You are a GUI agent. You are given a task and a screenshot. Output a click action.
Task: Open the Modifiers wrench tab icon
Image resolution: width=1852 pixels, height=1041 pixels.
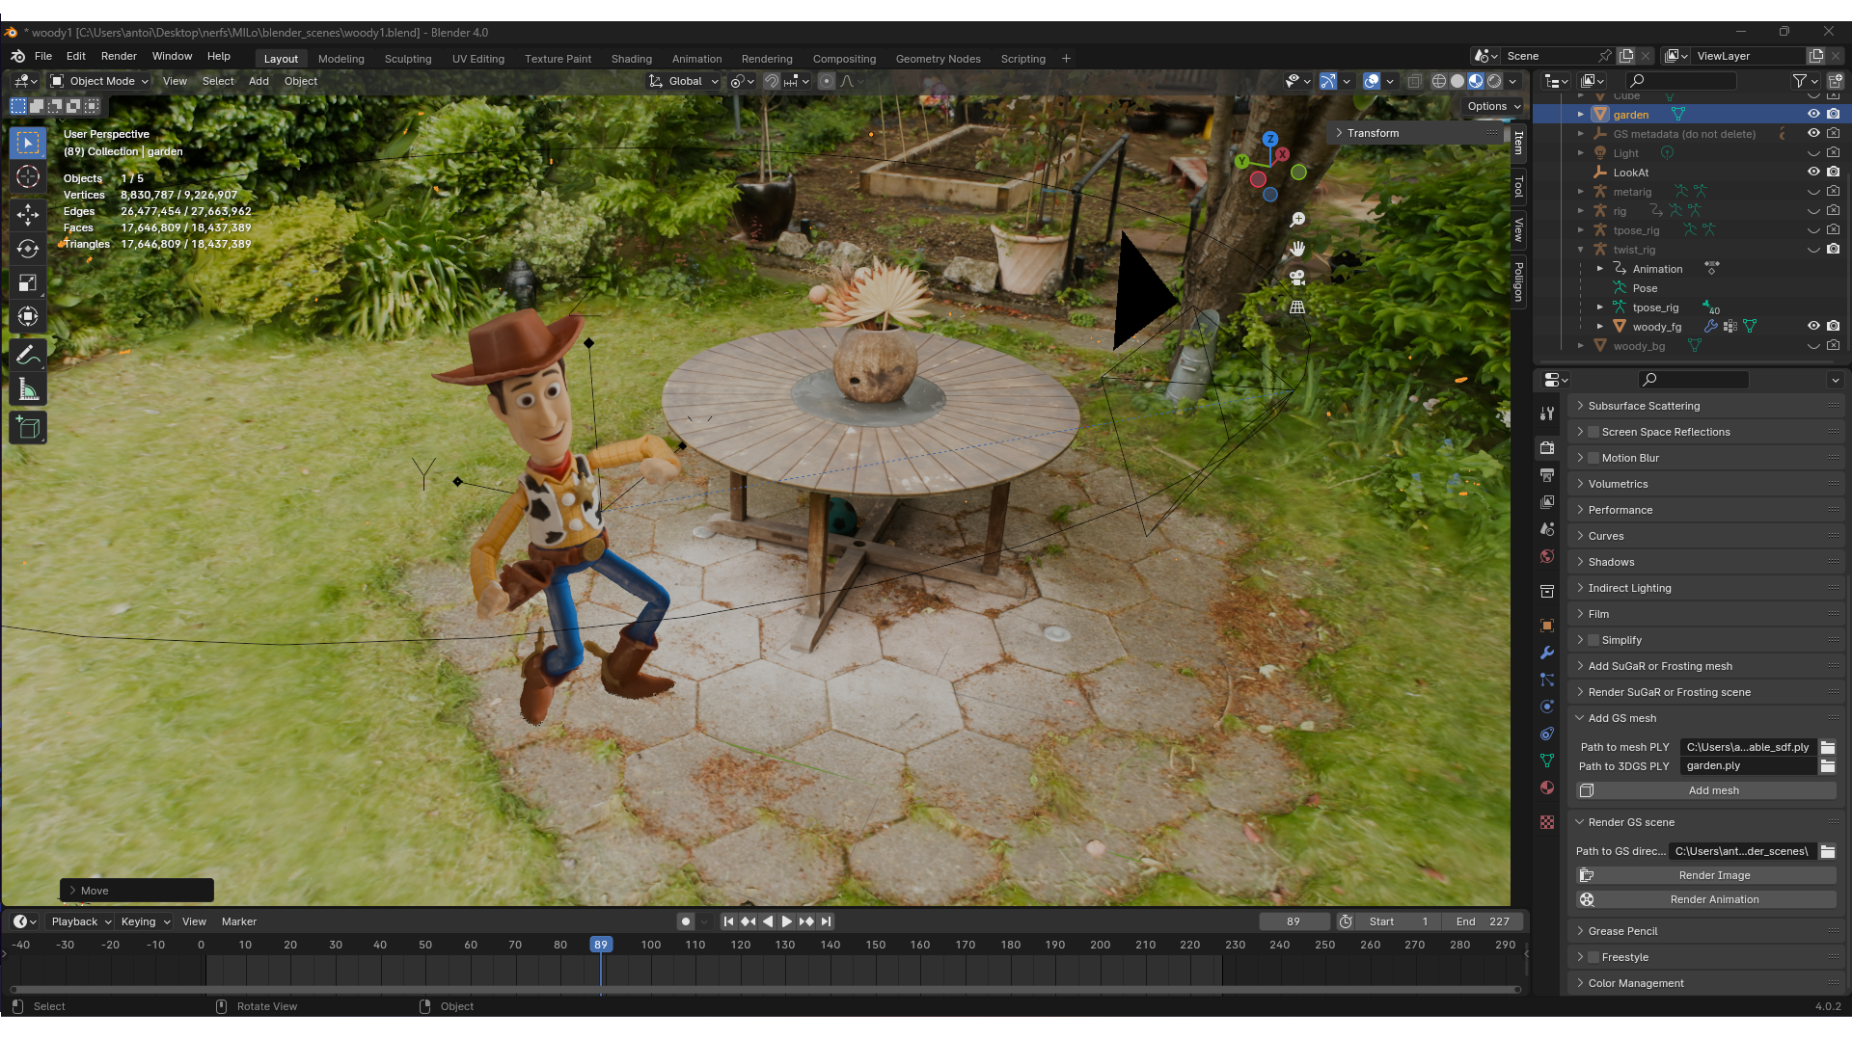(1547, 653)
